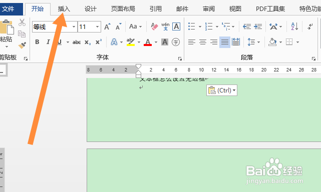Toggle Bold formatting

[x=37, y=42]
